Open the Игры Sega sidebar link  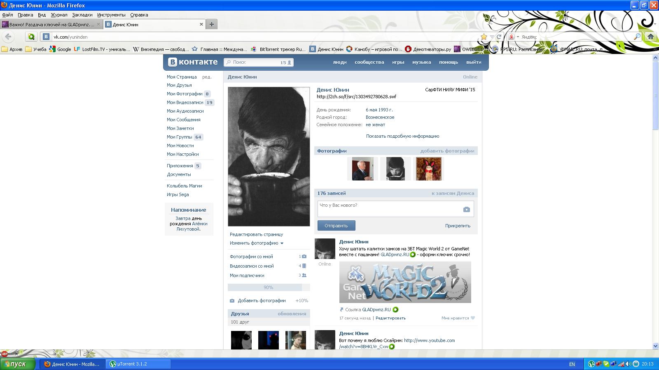pyautogui.click(x=178, y=194)
